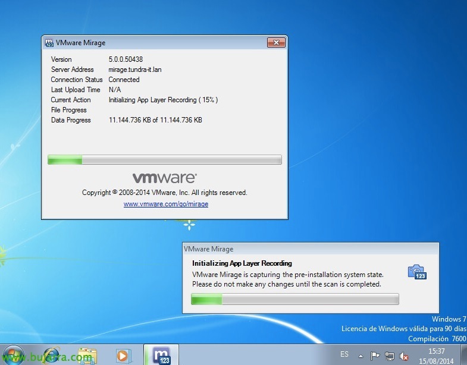Click the copyright 2008-2014 VMware text

(164, 193)
